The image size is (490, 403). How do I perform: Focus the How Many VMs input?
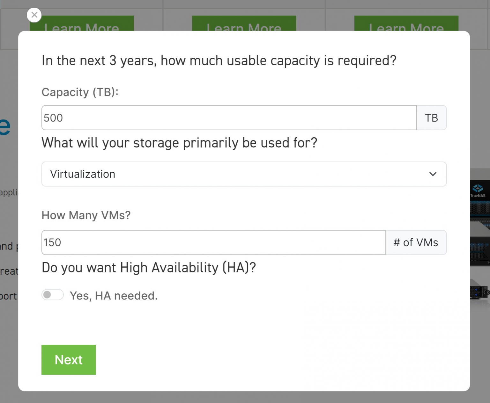click(x=213, y=242)
